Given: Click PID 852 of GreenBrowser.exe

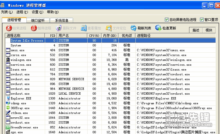Looking at the screenshot, I should [53, 127].
